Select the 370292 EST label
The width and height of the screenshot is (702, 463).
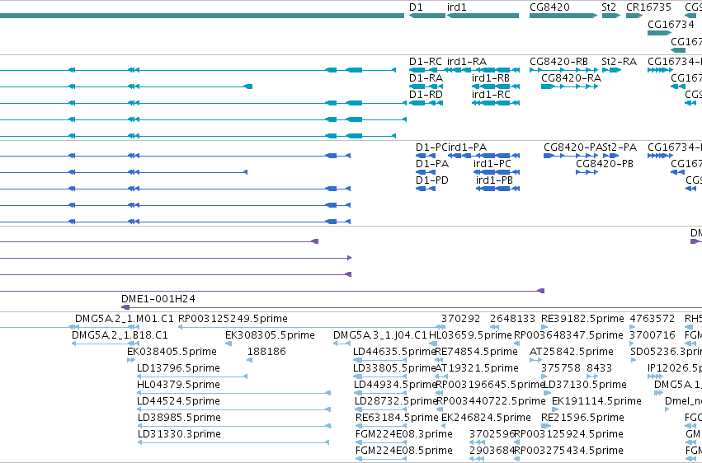point(460,319)
